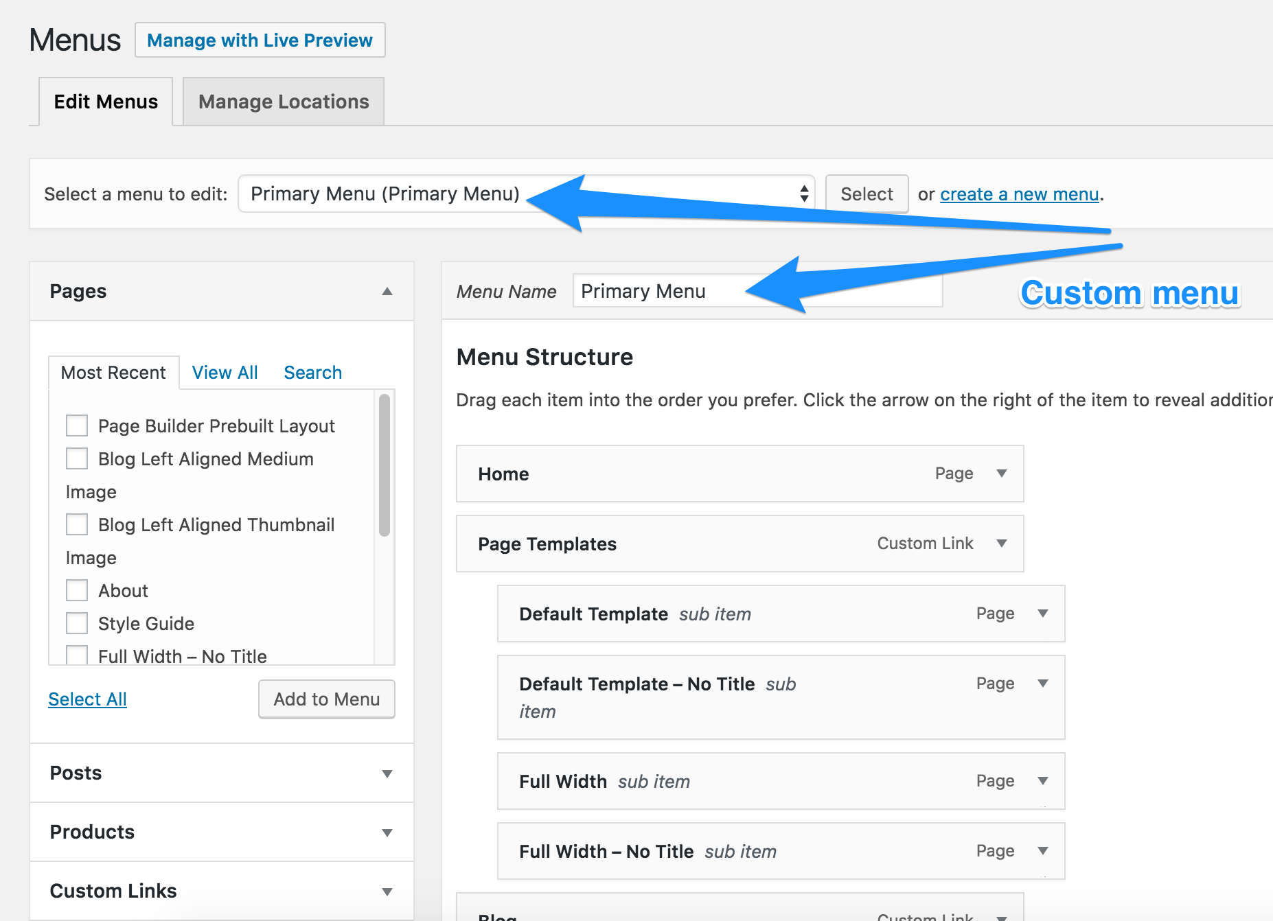Check Blog Left Aligned Thumbnail Image box
Screen dimensions: 1273x921
[77, 524]
